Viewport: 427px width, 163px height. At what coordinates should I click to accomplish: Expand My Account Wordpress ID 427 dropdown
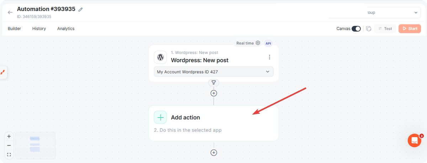tap(213, 72)
